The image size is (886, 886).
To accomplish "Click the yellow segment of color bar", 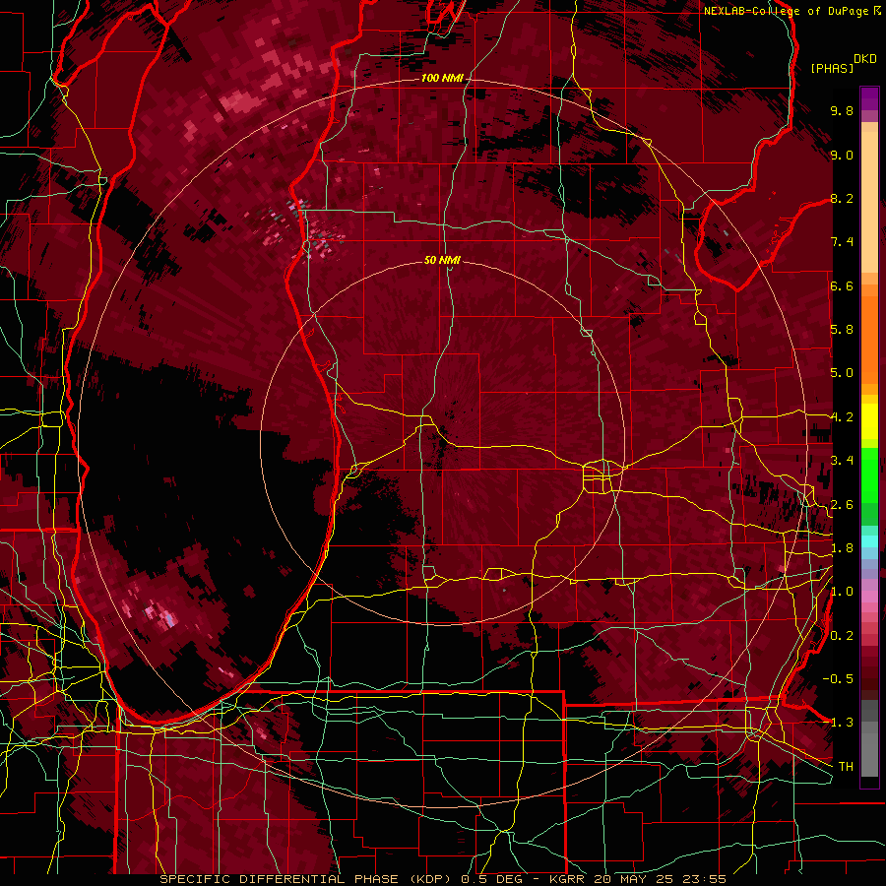I will [869, 421].
